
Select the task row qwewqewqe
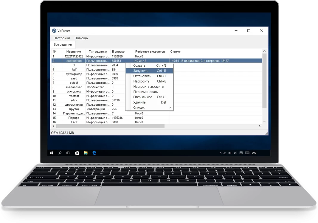(x=157, y=74)
